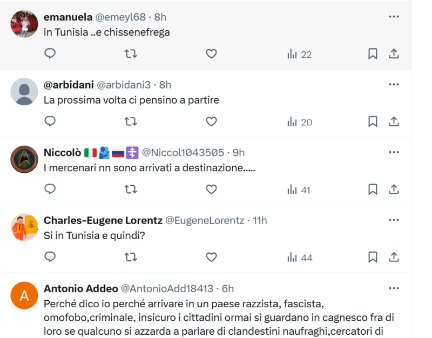Like the tweet by @arbidani3

click(x=211, y=121)
